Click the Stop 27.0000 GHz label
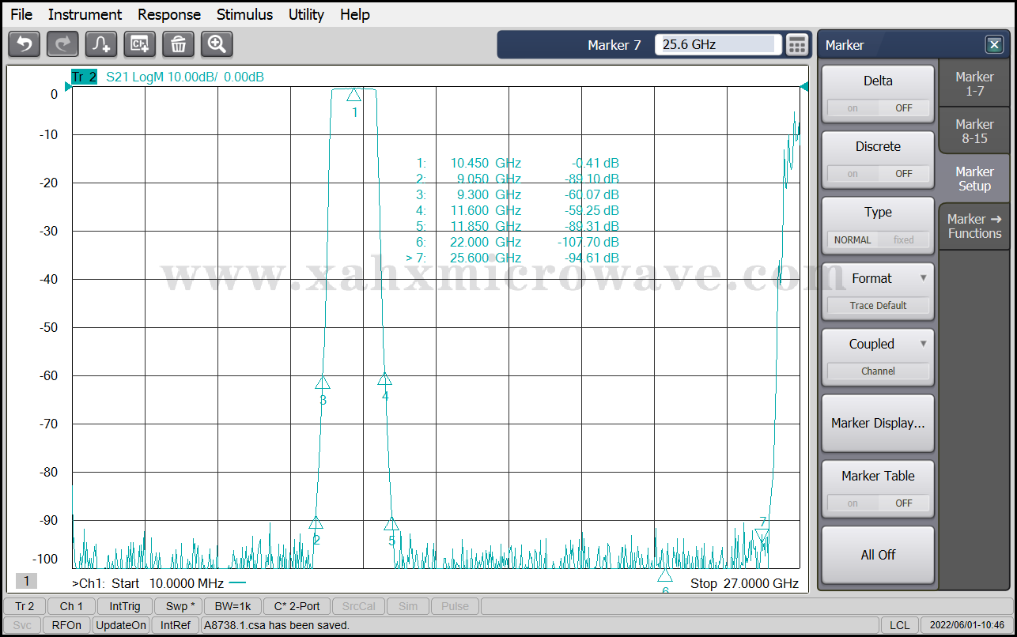This screenshot has height=637, width=1017. pos(744,583)
